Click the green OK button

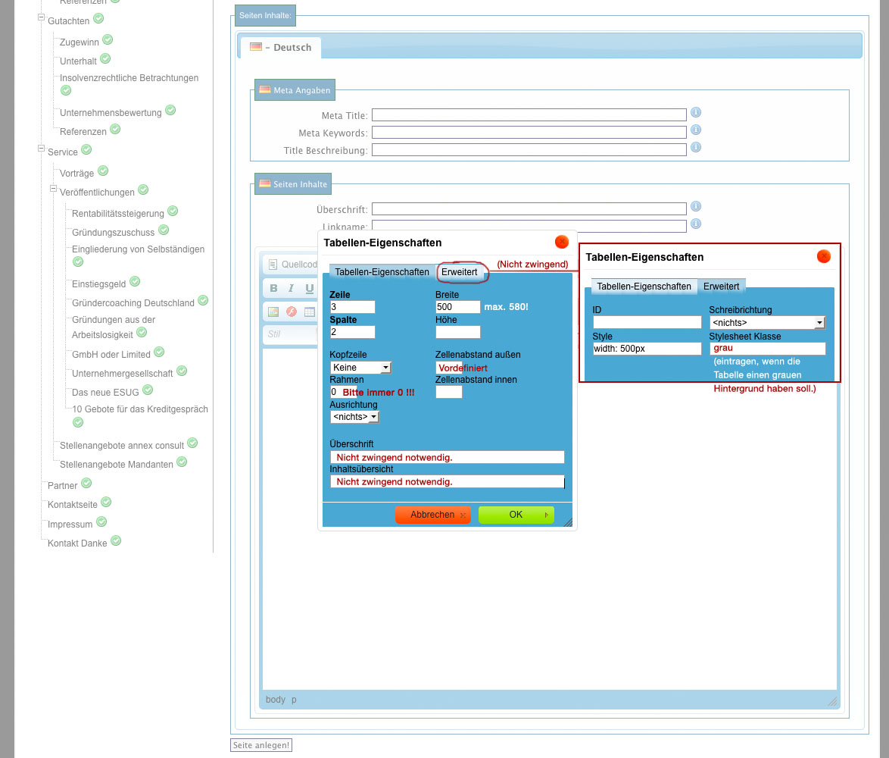coord(516,515)
